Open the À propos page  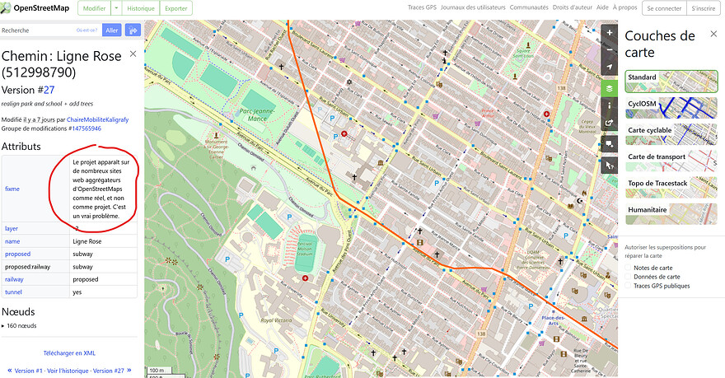tap(624, 7)
